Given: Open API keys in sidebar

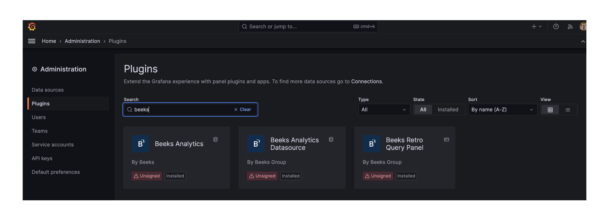Looking at the screenshot, I should point(42,158).
